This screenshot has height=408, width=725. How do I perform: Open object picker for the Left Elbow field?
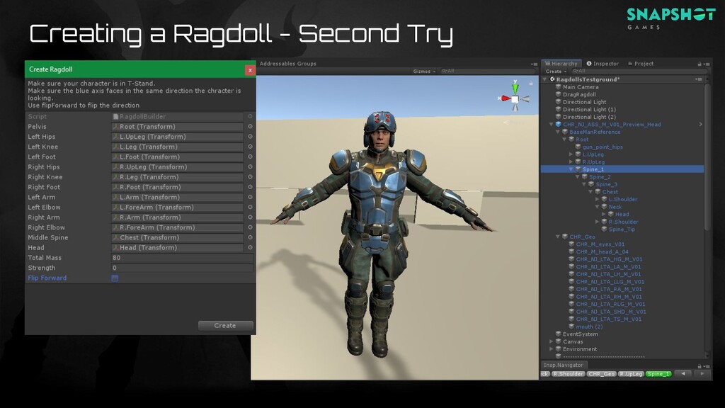tap(250, 208)
